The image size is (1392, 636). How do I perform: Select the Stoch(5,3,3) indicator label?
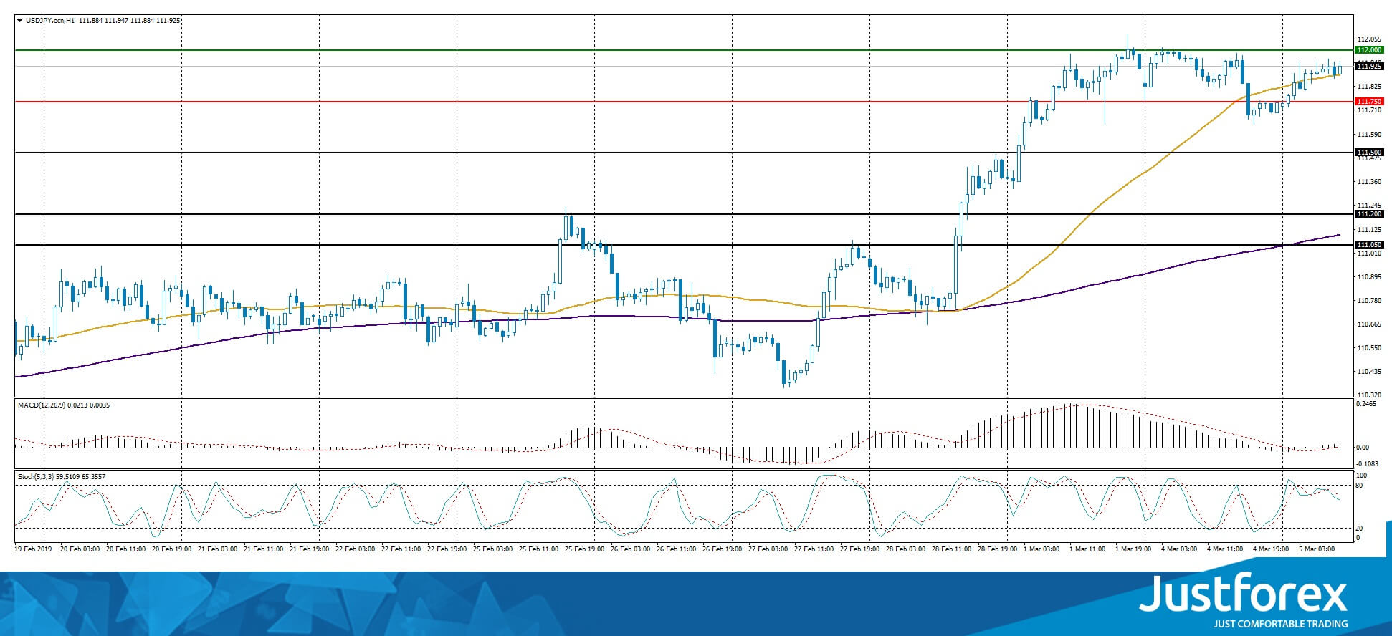pyautogui.click(x=37, y=476)
